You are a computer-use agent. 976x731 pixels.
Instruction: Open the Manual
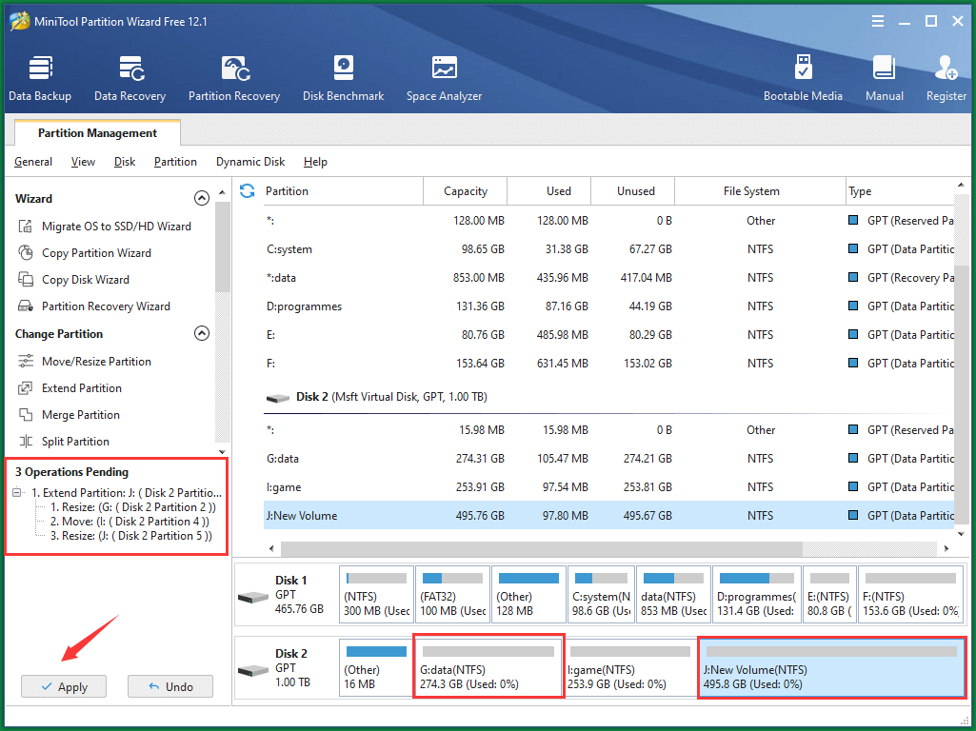click(x=884, y=78)
